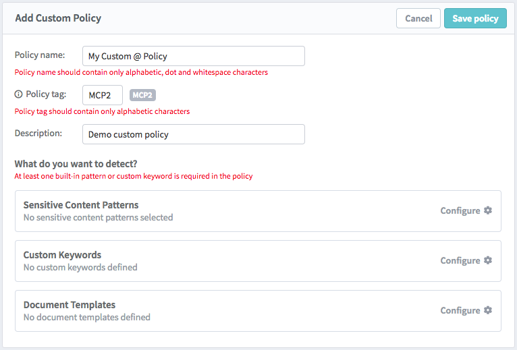The width and height of the screenshot is (517, 350).
Task: Focus the Policy name input field
Action: (194, 56)
